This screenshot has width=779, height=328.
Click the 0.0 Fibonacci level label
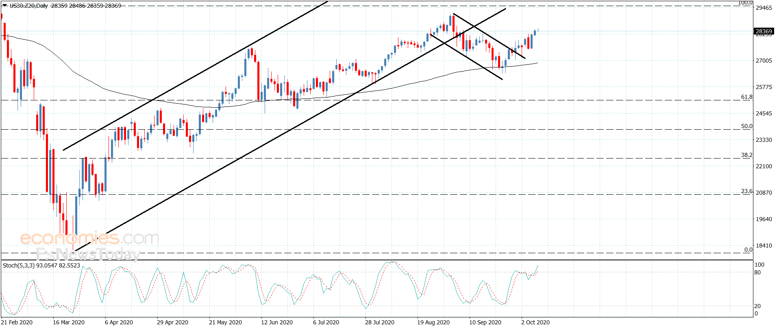(x=748, y=250)
